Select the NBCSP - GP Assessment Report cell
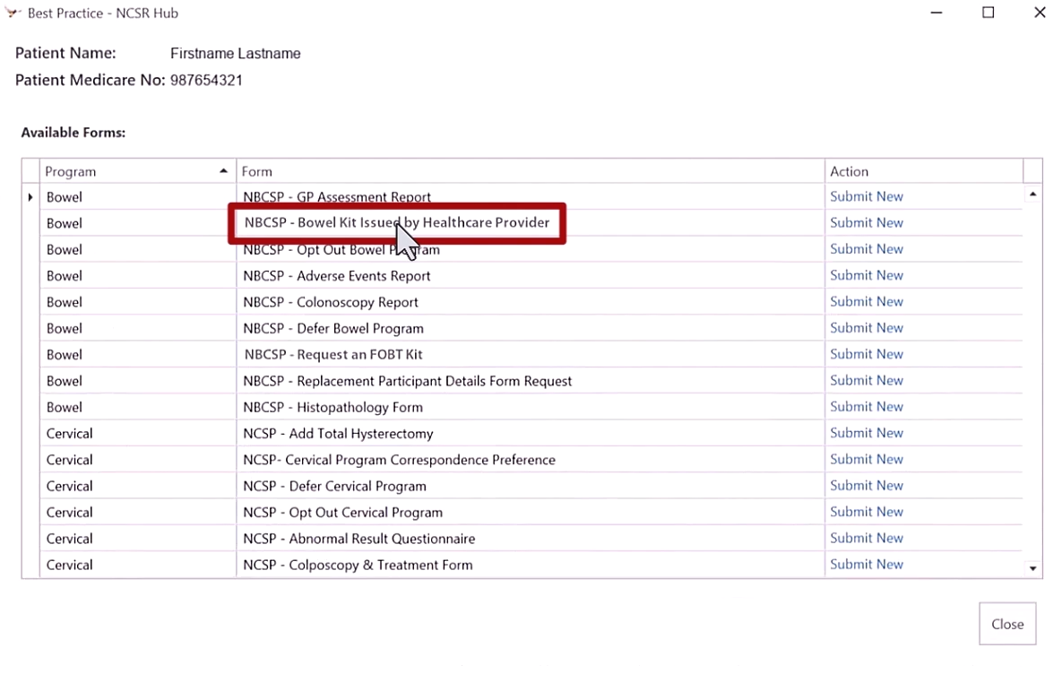The width and height of the screenshot is (1062, 700). pyautogui.click(x=531, y=197)
